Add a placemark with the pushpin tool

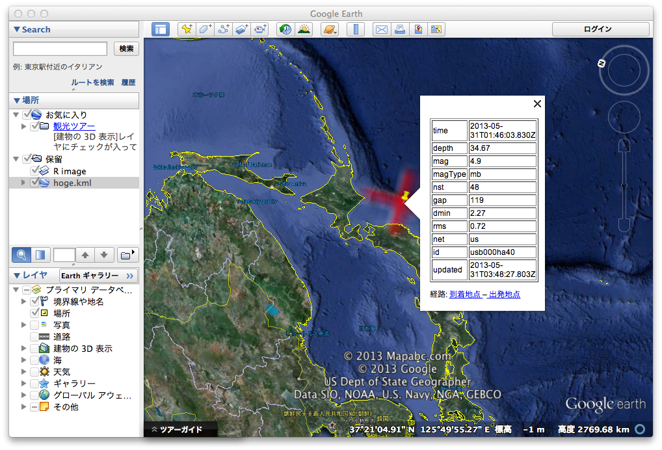click(x=187, y=29)
